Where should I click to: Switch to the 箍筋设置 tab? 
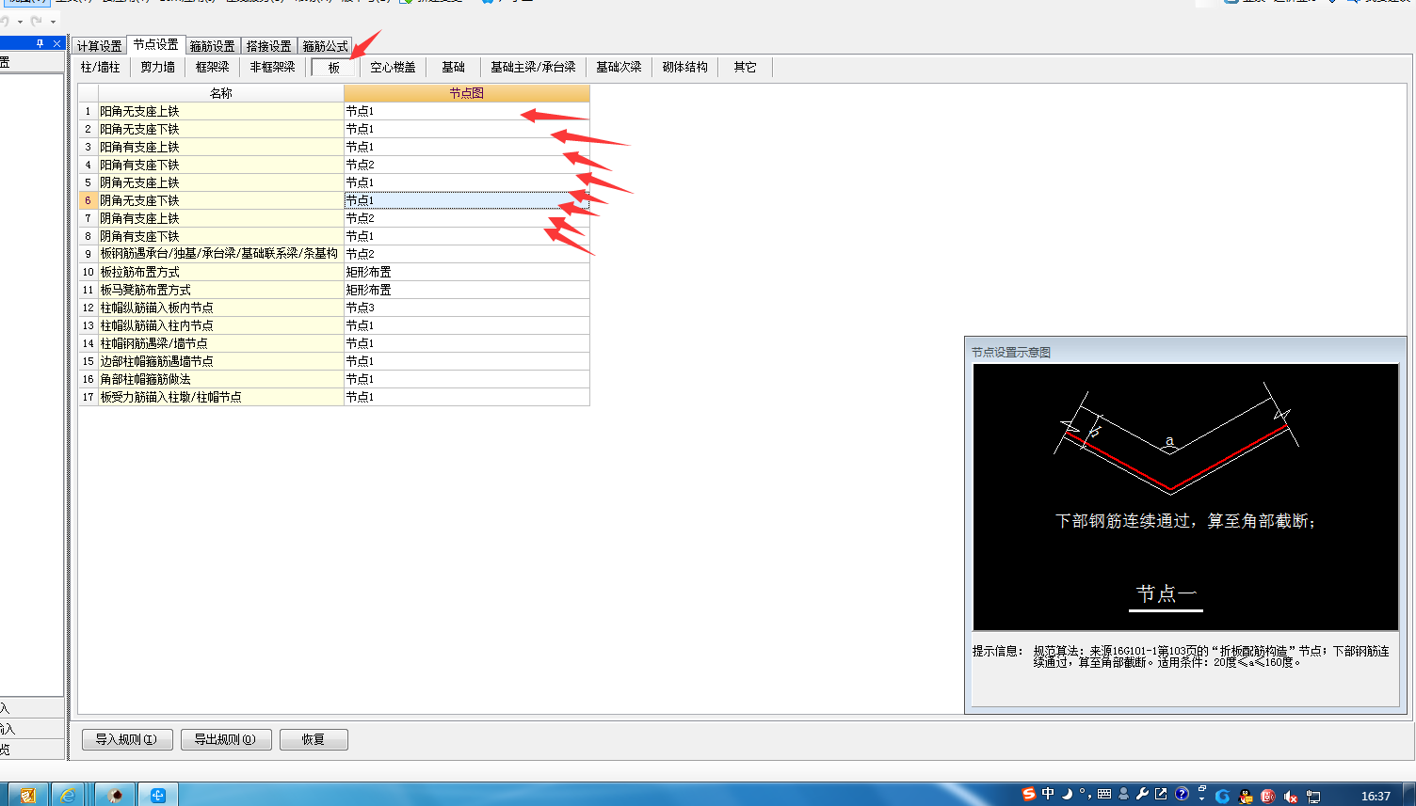coord(212,46)
